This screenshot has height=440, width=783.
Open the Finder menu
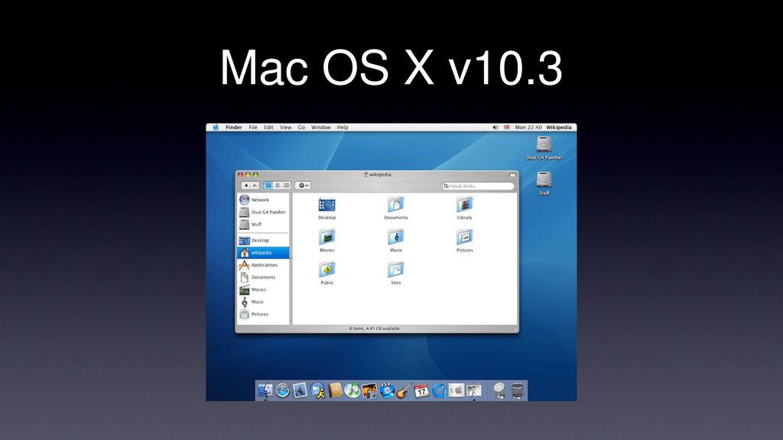pyautogui.click(x=234, y=128)
